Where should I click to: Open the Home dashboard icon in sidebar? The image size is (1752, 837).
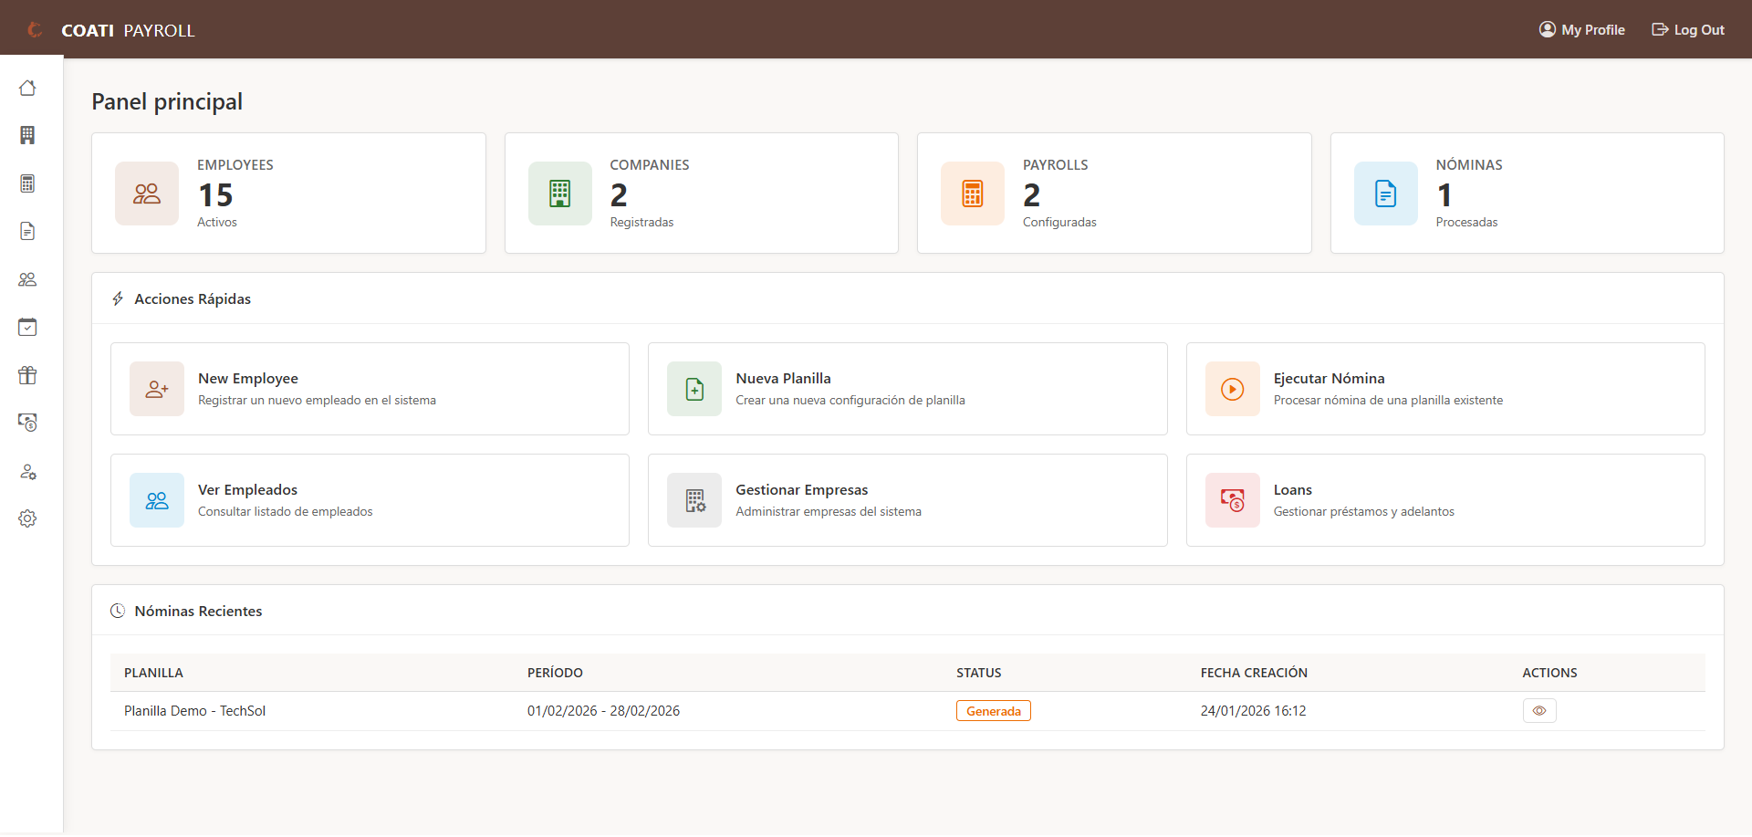28,88
